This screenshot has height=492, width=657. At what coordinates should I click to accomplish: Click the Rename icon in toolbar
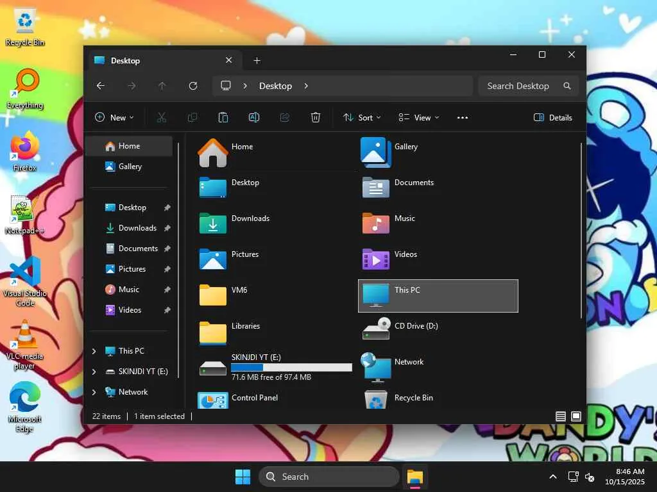pos(254,118)
